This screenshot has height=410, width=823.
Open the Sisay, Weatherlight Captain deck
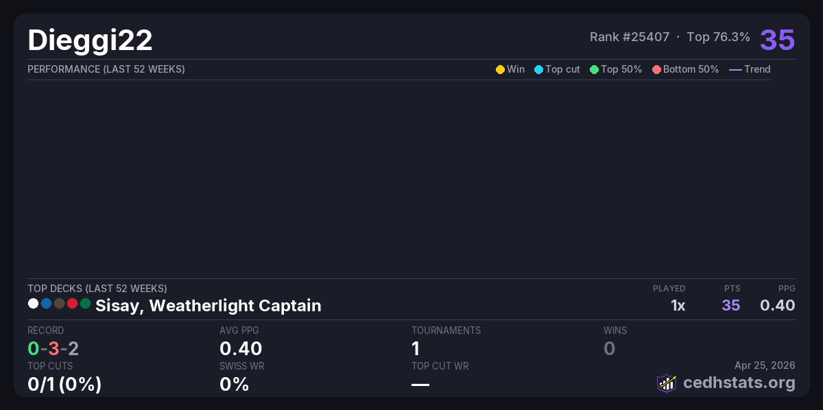208,306
